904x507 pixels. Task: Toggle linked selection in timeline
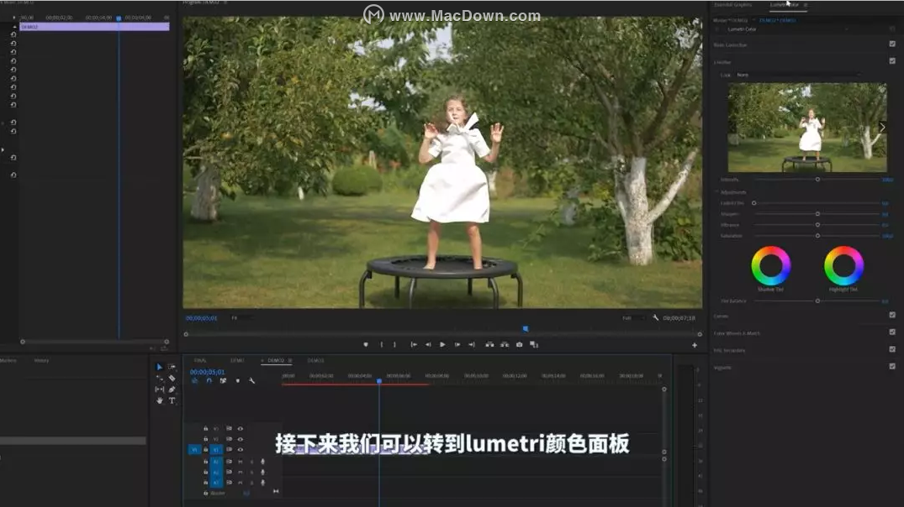pos(223,381)
